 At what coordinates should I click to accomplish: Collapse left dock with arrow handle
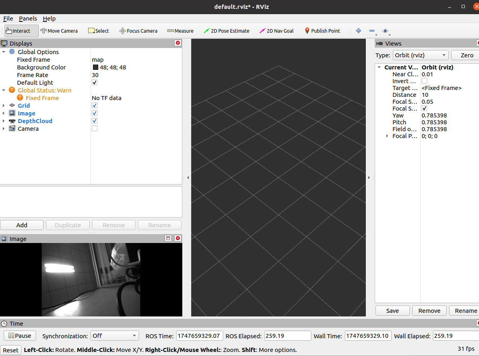point(188,178)
